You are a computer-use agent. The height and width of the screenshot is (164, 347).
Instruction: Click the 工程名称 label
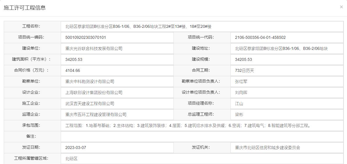[x=31, y=26]
